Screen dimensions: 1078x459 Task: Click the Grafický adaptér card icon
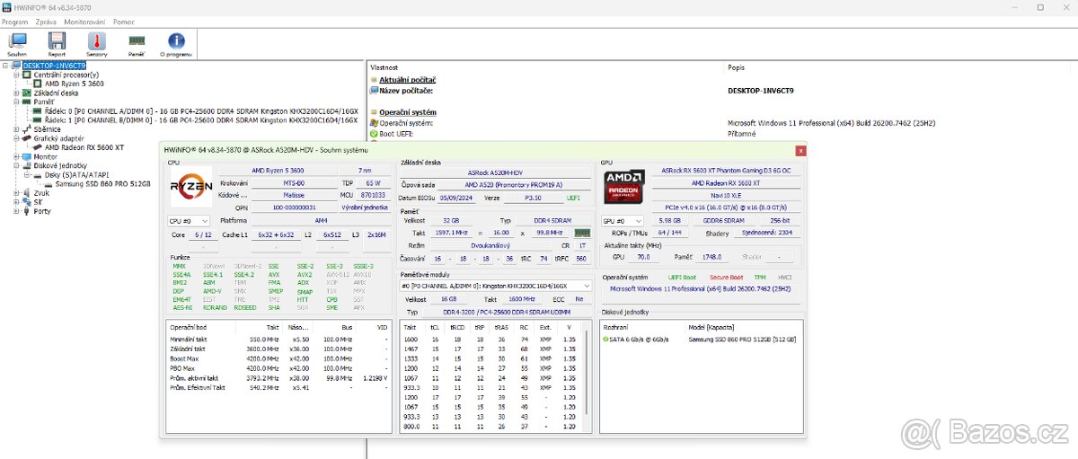(26, 138)
